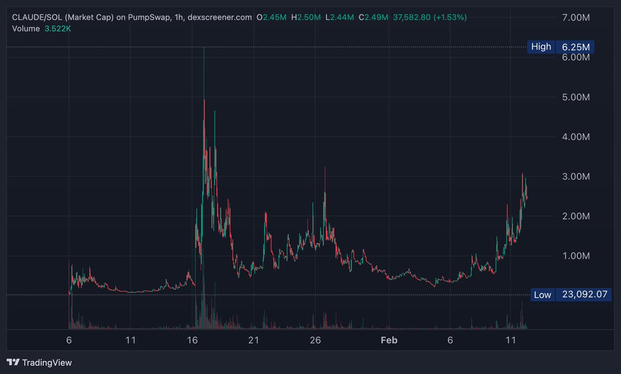Viewport: 621px width, 374px height.
Task: Click the low value 2.44M in legend
Action: 342,17
